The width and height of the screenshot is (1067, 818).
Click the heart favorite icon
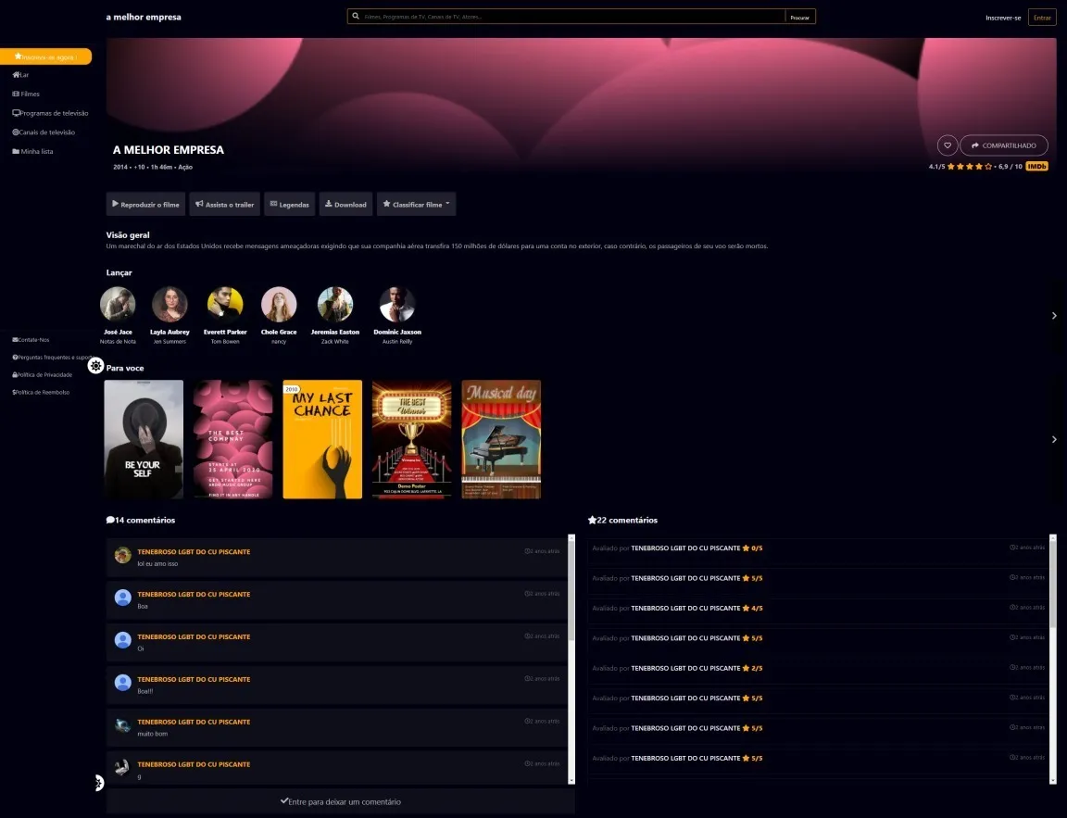948,145
